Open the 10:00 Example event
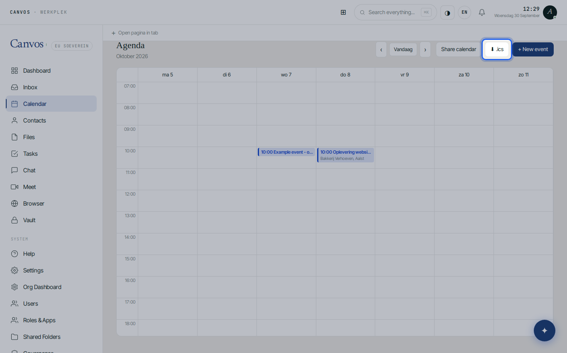 click(x=286, y=152)
